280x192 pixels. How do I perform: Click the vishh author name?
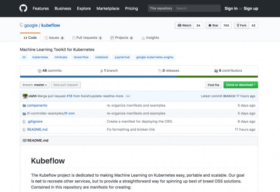click(x=33, y=96)
